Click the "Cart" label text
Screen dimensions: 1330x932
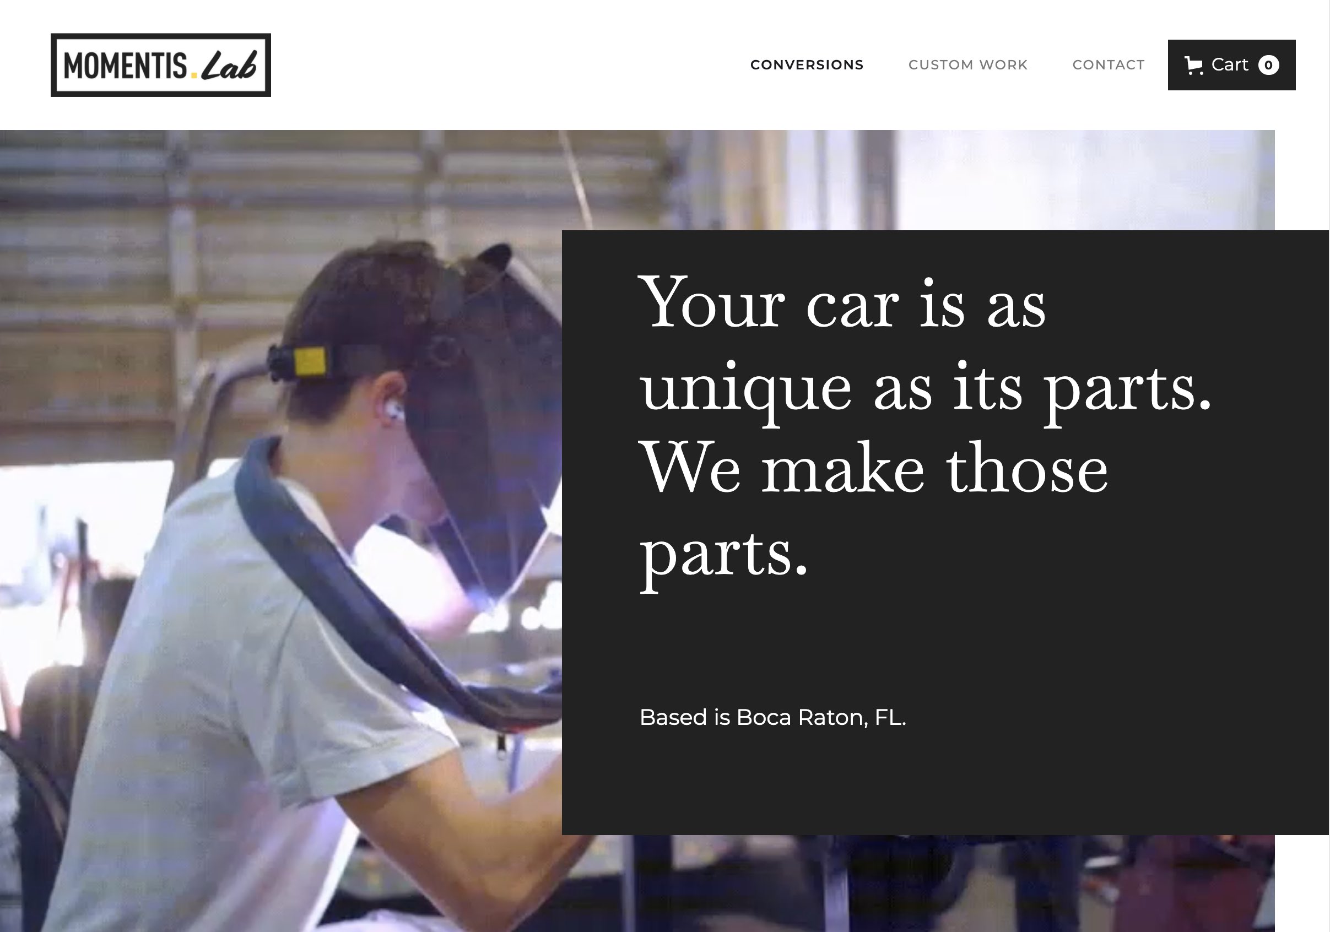(1230, 65)
